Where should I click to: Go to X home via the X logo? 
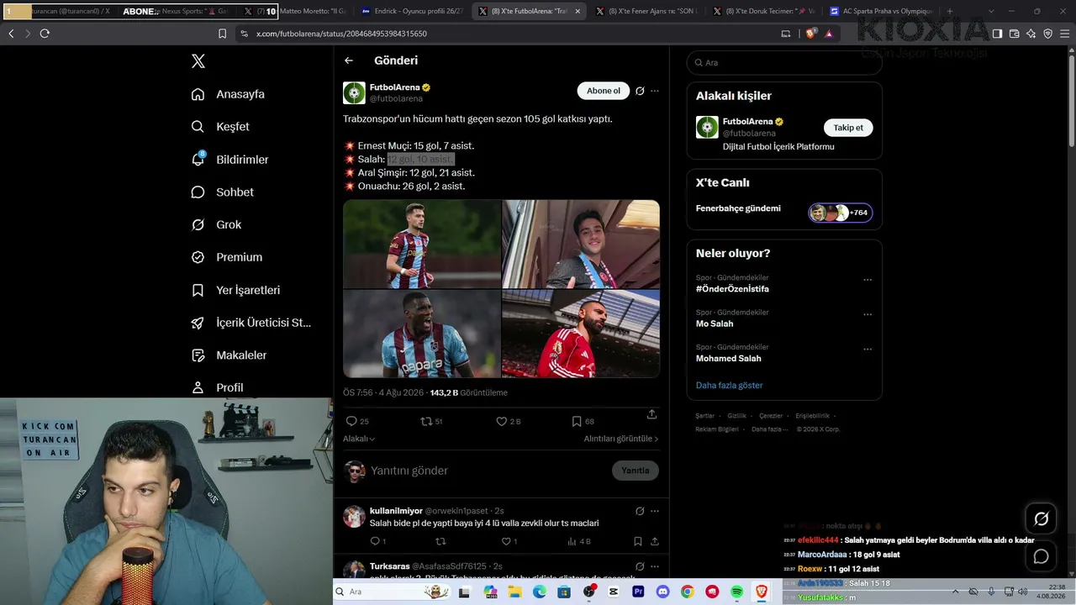(x=198, y=61)
